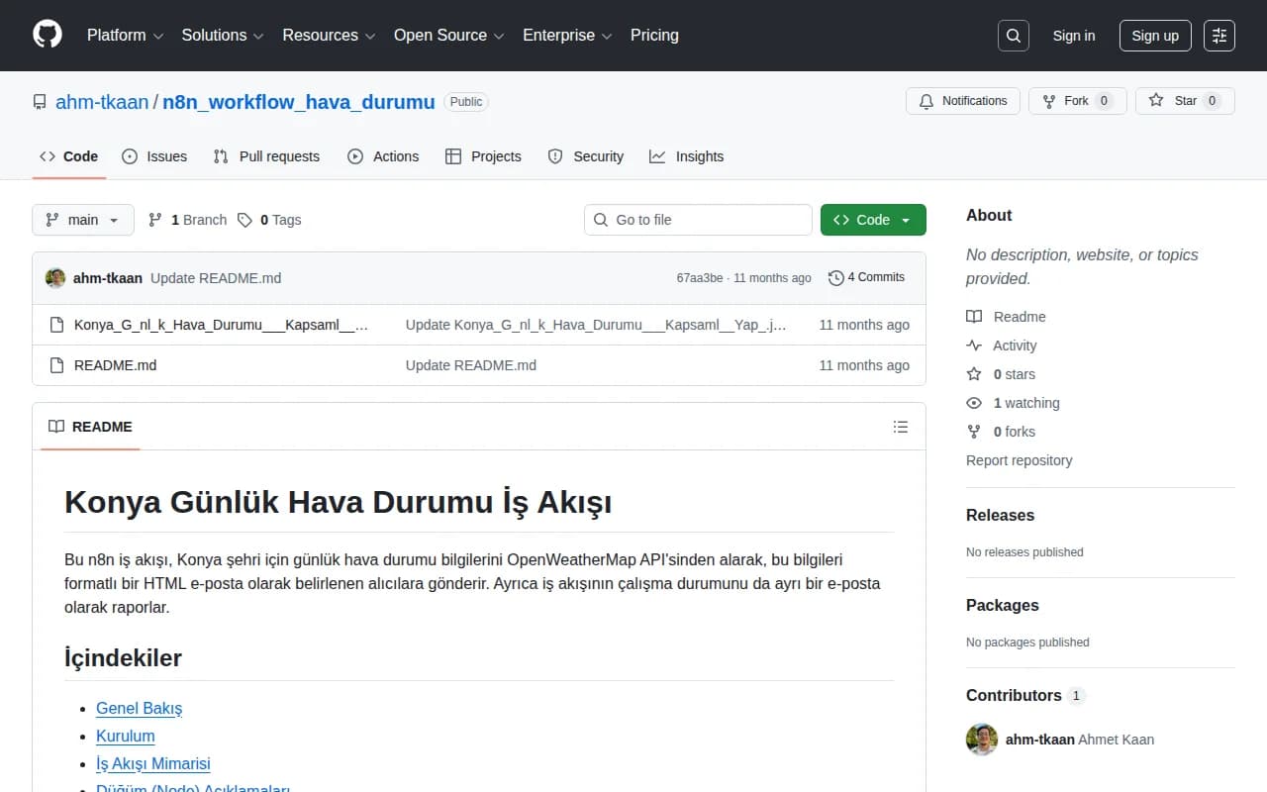Click ahm-tkaan's avatar under Contributors

coord(981,740)
